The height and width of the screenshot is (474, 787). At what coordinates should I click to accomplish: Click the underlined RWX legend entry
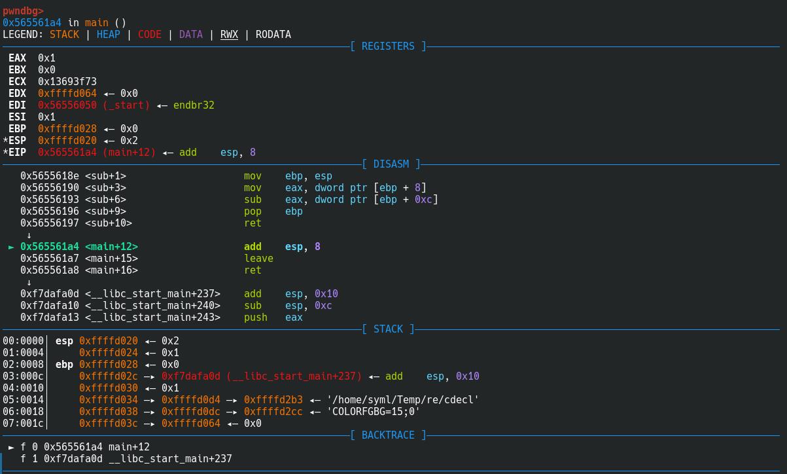[229, 35]
